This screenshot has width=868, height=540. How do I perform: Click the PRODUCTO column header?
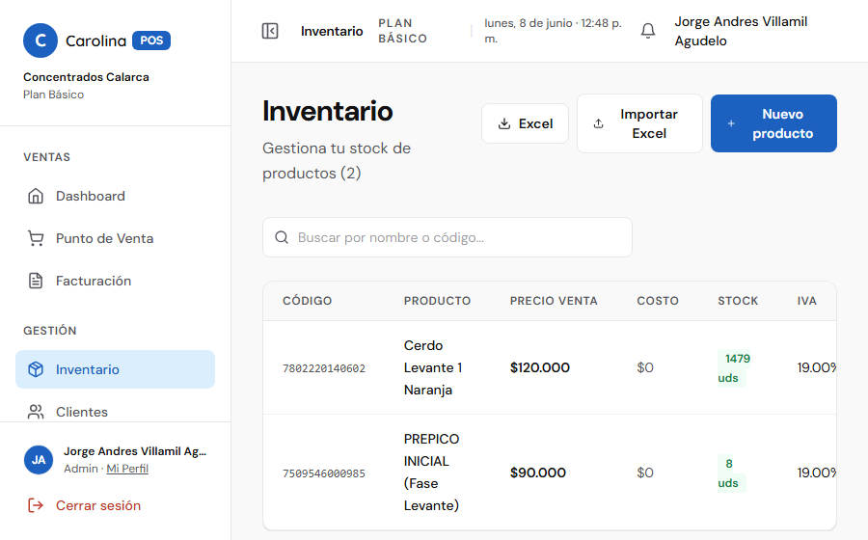tap(437, 301)
